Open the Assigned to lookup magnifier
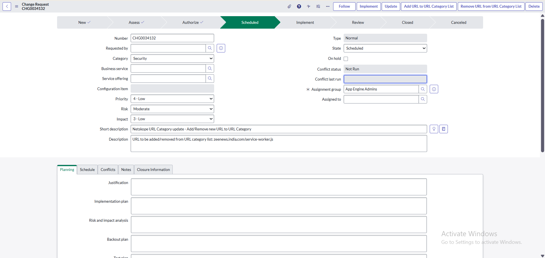This screenshot has height=258, width=545. click(x=423, y=99)
